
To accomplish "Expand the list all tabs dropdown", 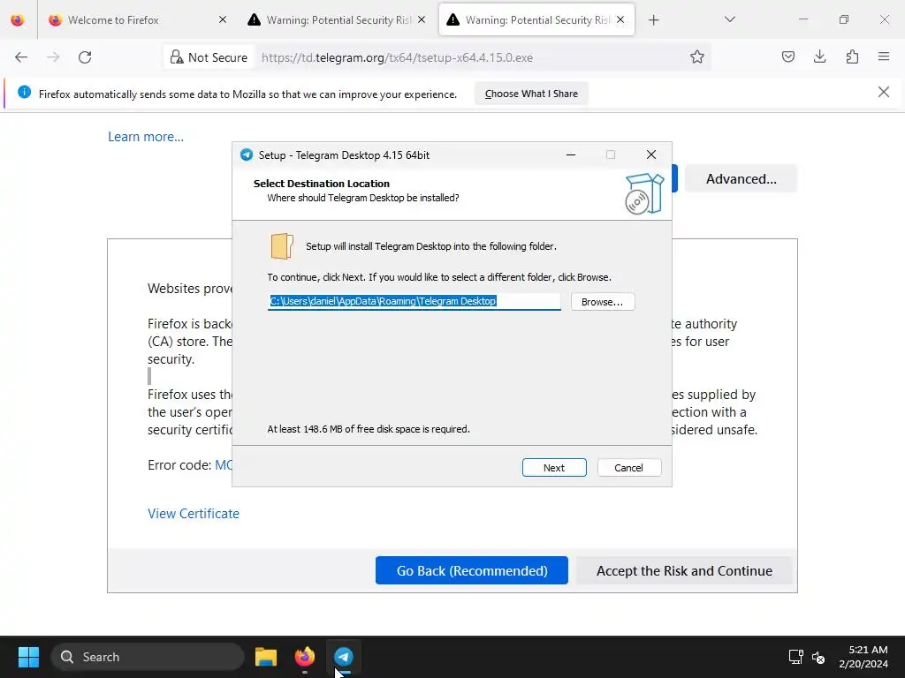I will (x=729, y=19).
